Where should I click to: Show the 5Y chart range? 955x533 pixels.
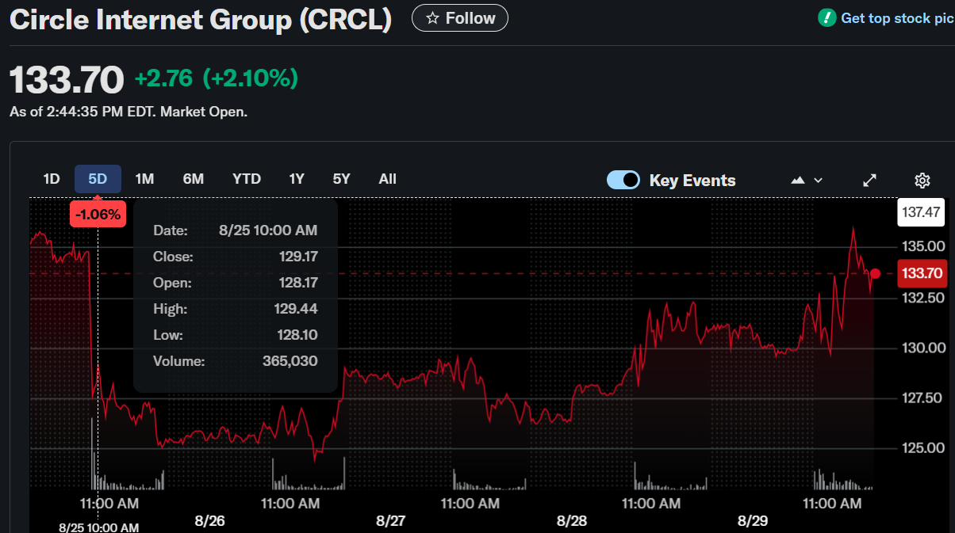coord(342,179)
